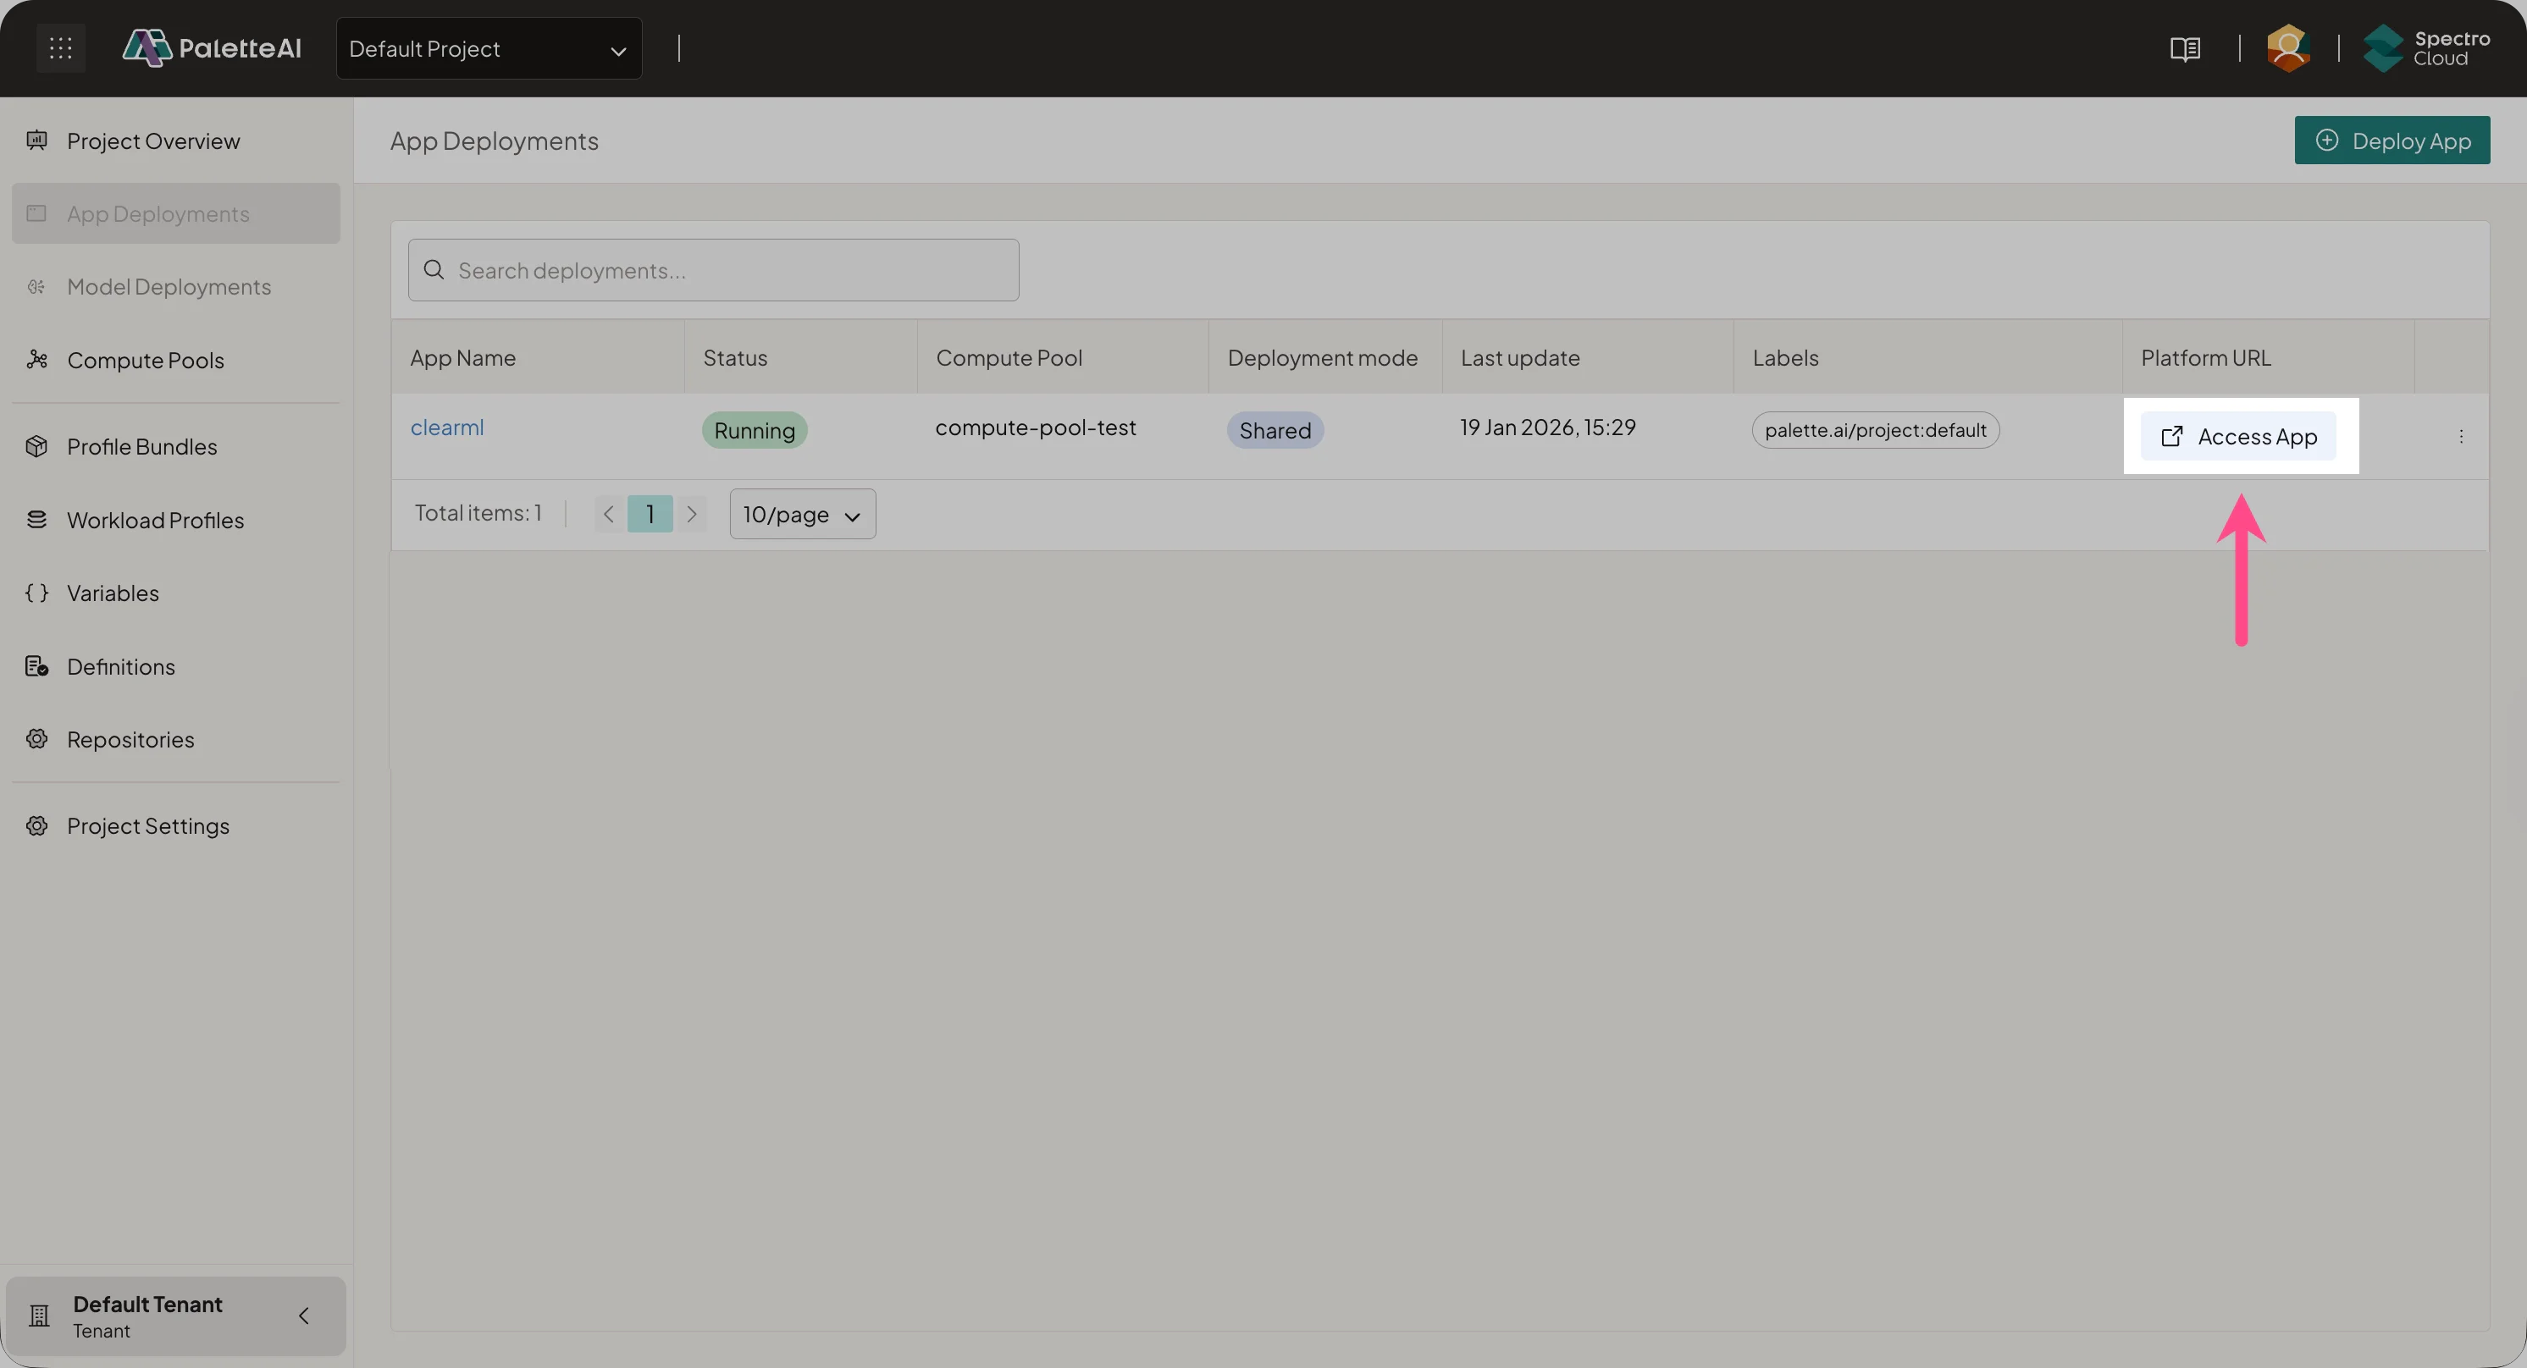Switch to the App Deployments section
Image resolution: width=2527 pixels, height=1368 pixels.
click(x=158, y=212)
